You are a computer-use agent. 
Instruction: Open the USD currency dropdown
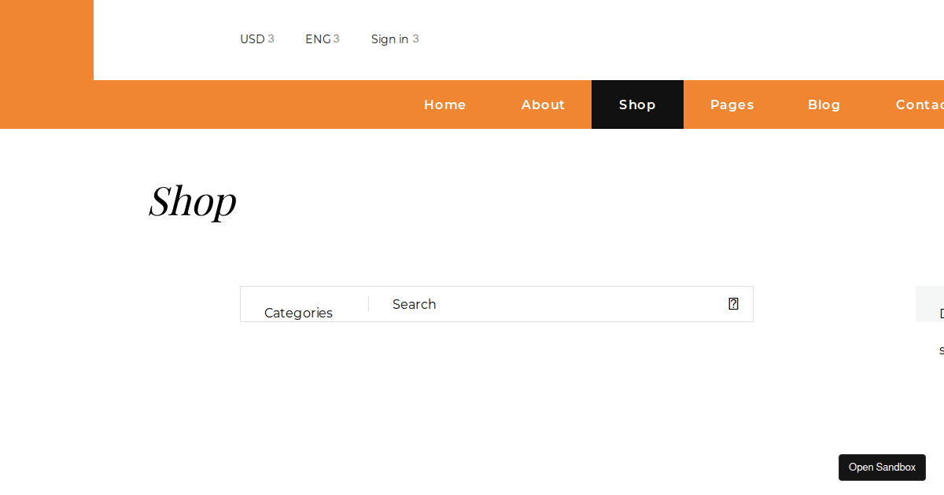coord(257,38)
